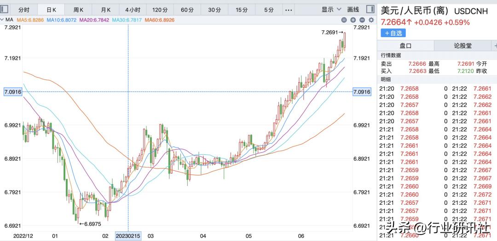Open the 盘口 order book tab
Image resolution: width=497 pixels, height=241 pixels.
coord(405,46)
